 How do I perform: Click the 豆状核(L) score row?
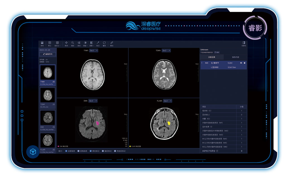(224, 115)
